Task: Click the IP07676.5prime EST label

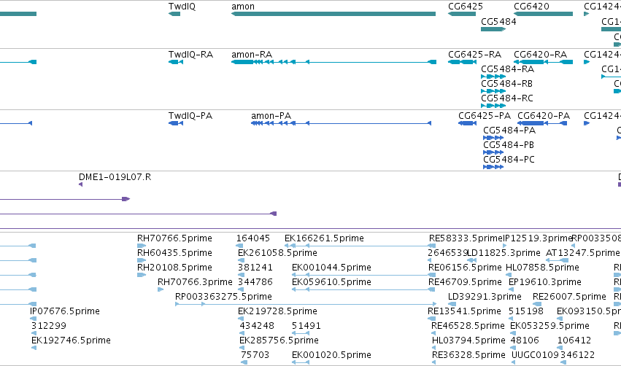Action: 64,311
